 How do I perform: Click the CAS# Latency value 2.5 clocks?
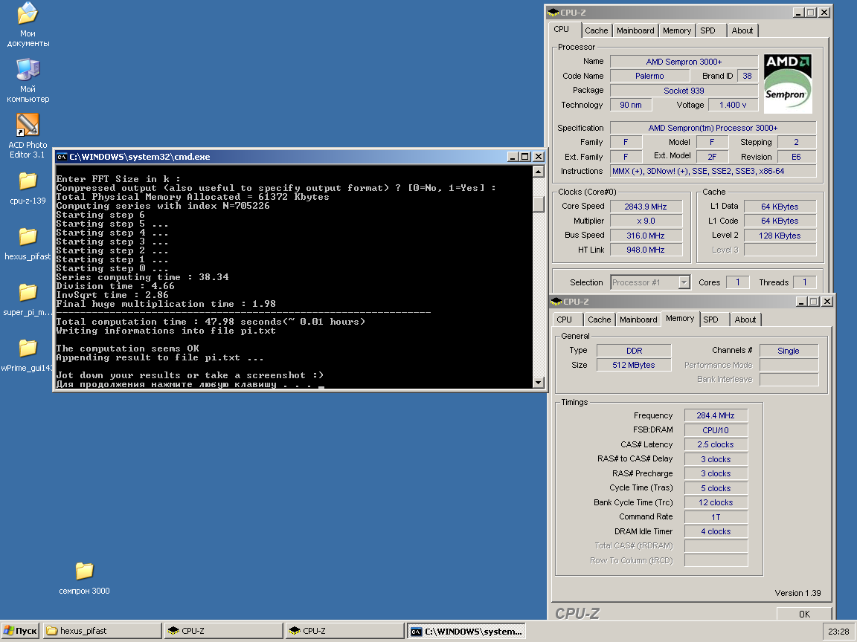tap(716, 444)
